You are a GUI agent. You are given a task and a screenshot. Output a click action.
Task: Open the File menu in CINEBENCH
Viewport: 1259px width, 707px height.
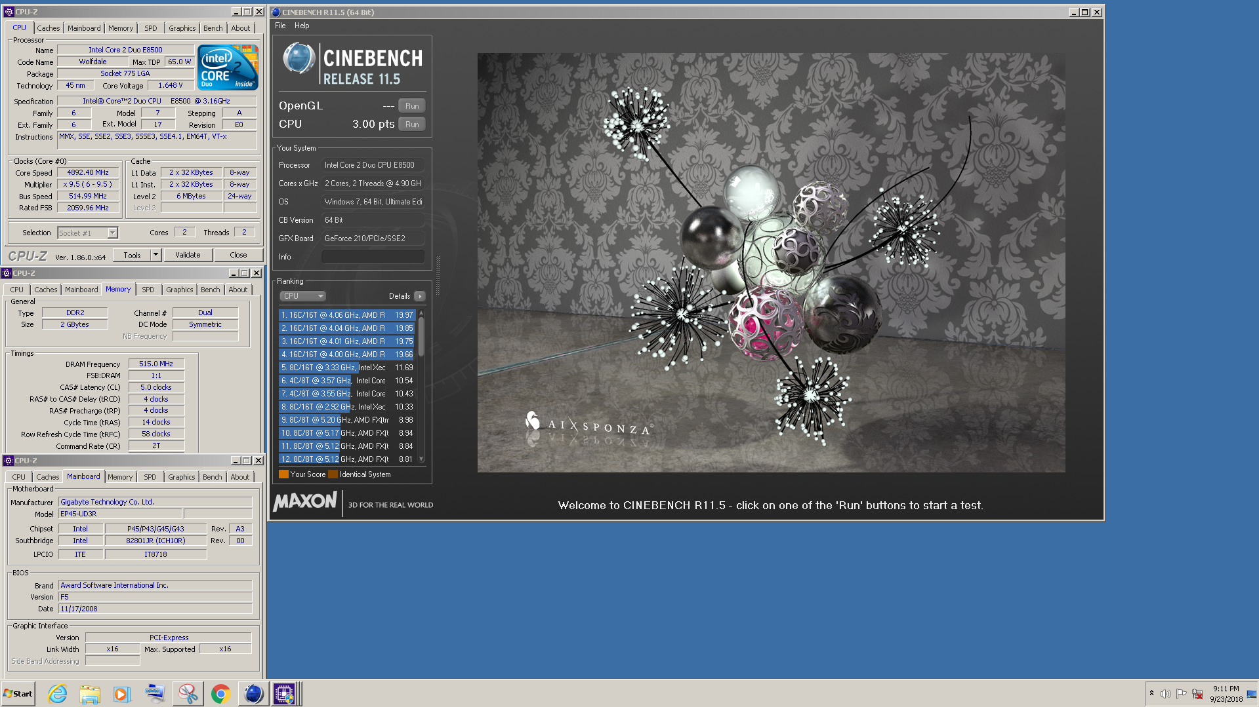(x=280, y=26)
